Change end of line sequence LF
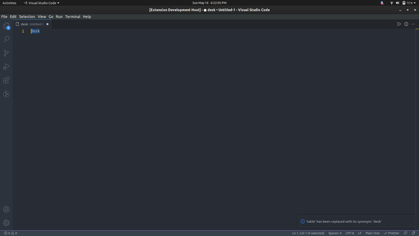Image resolution: width=419 pixels, height=236 pixels. [x=359, y=233]
